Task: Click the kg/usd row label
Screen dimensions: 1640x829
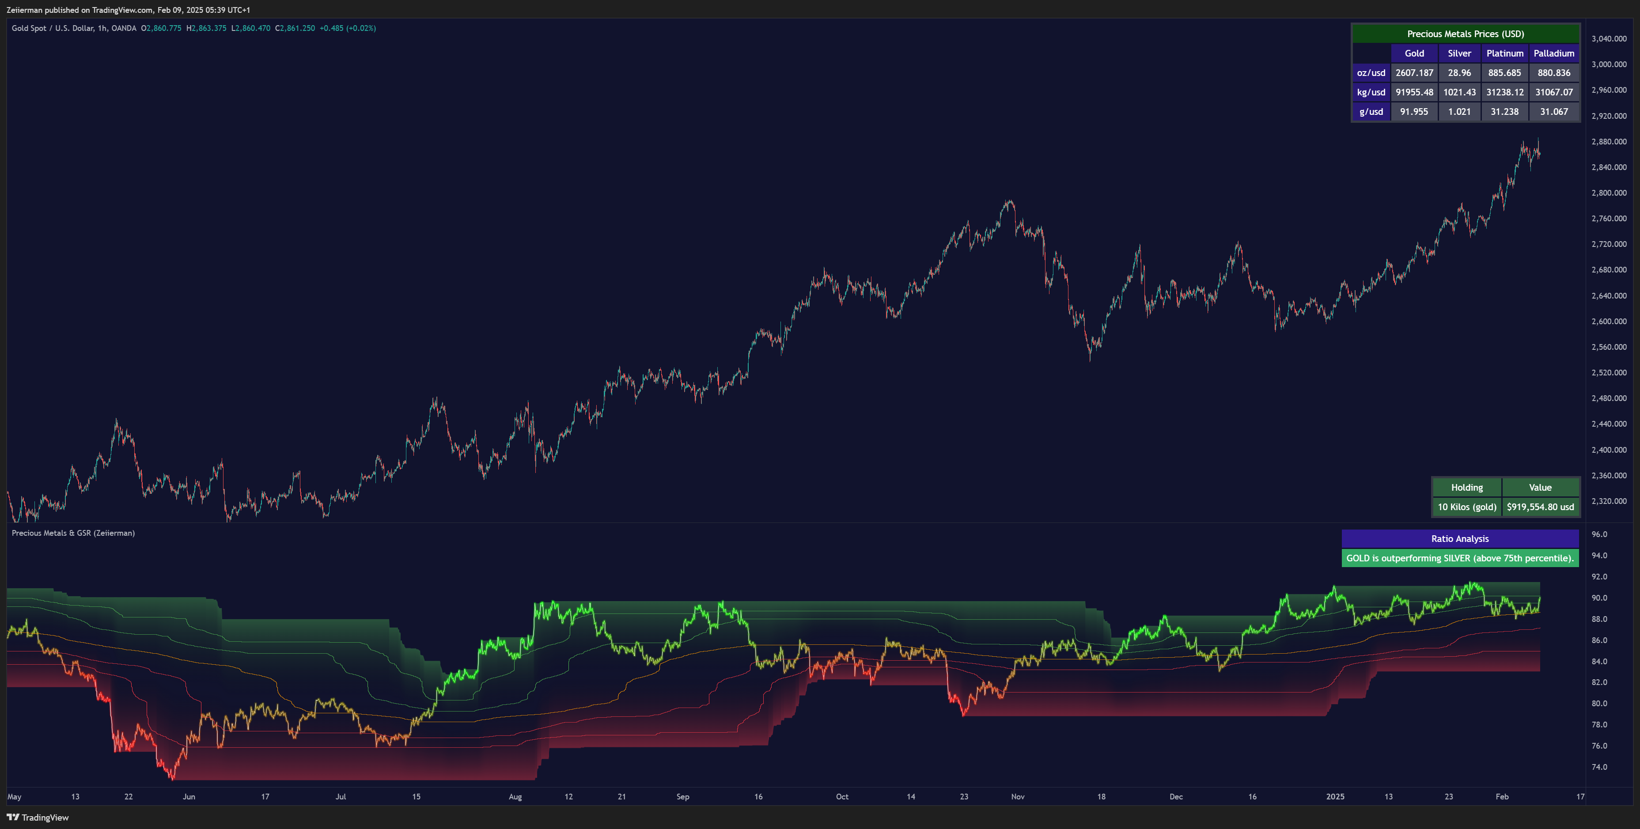Action: click(1371, 92)
